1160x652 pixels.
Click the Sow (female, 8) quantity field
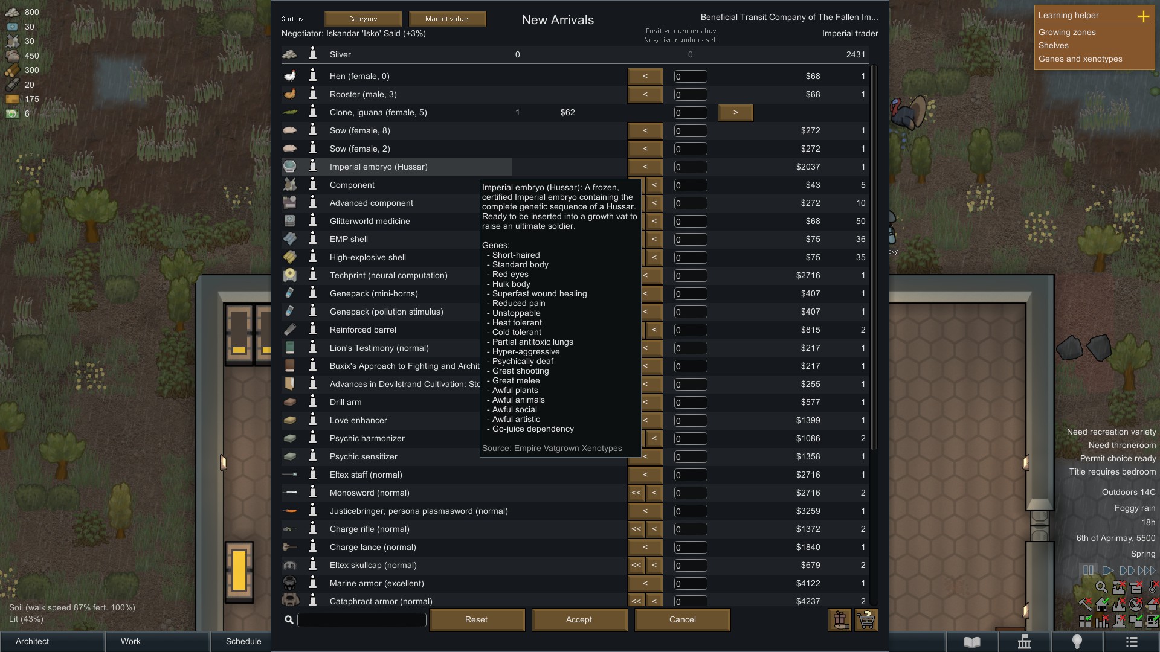pos(691,130)
